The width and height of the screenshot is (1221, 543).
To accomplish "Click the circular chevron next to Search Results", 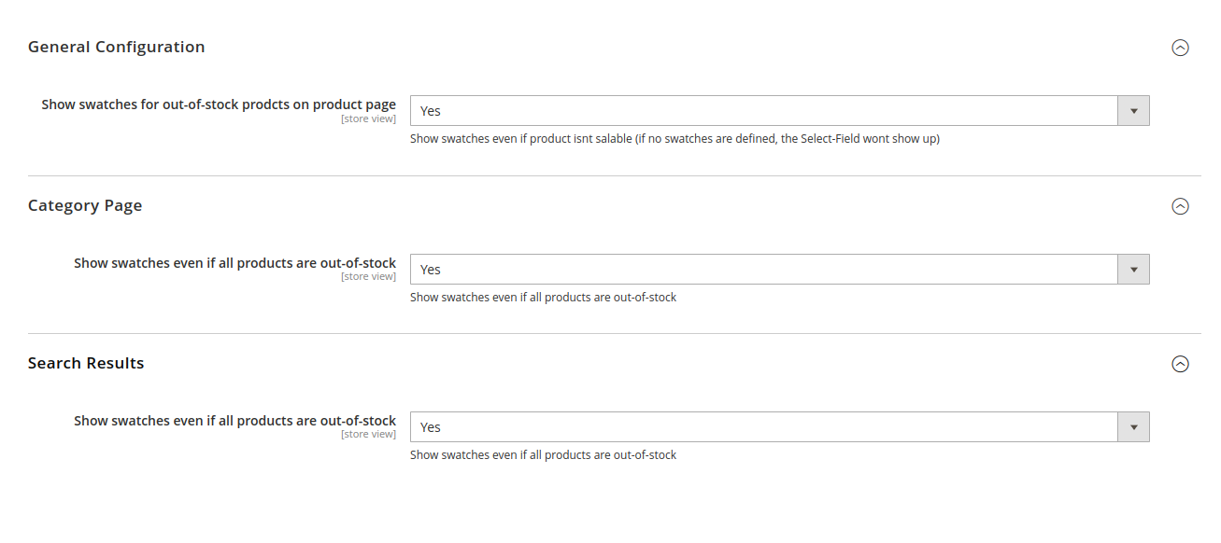I will [x=1180, y=364].
